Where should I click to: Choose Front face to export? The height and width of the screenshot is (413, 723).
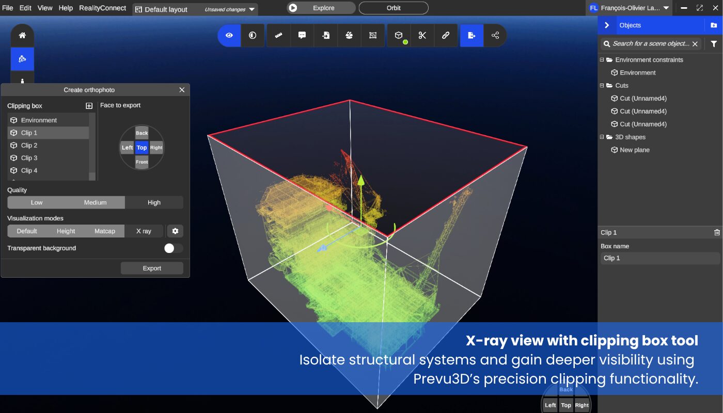(x=142, y=162)
